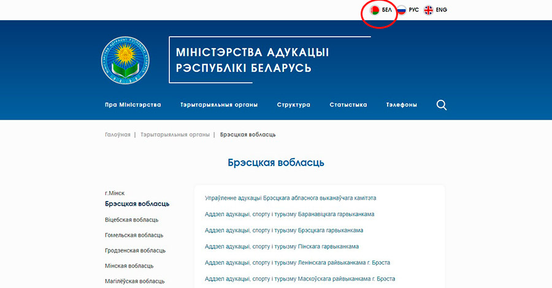Image resolution: width=552 pixels, height=288 pixels.
Task: Open the Тэлефоны page
Action: tap(401, 105)
